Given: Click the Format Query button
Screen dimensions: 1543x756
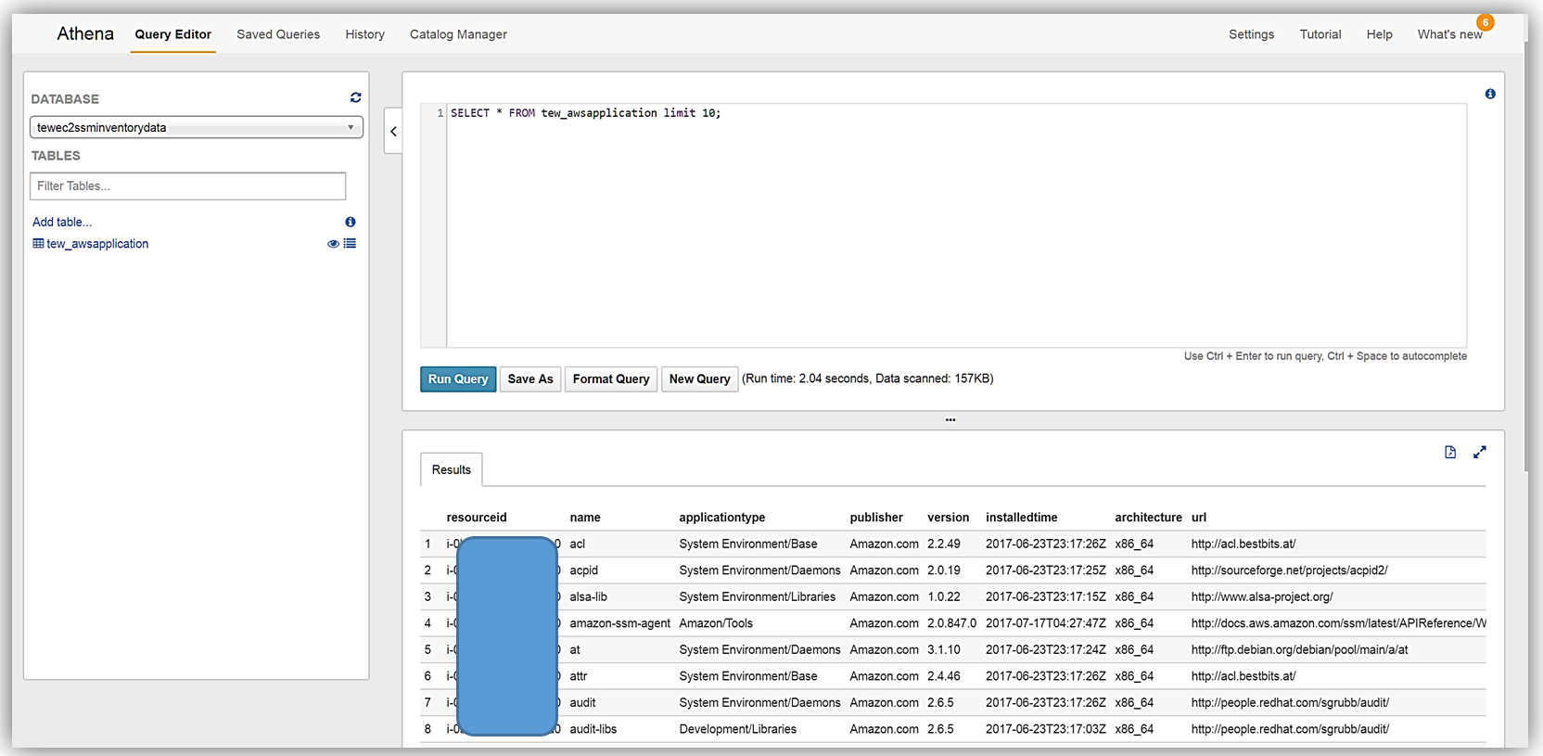Looking at the screenshot, I should point(611,378).
